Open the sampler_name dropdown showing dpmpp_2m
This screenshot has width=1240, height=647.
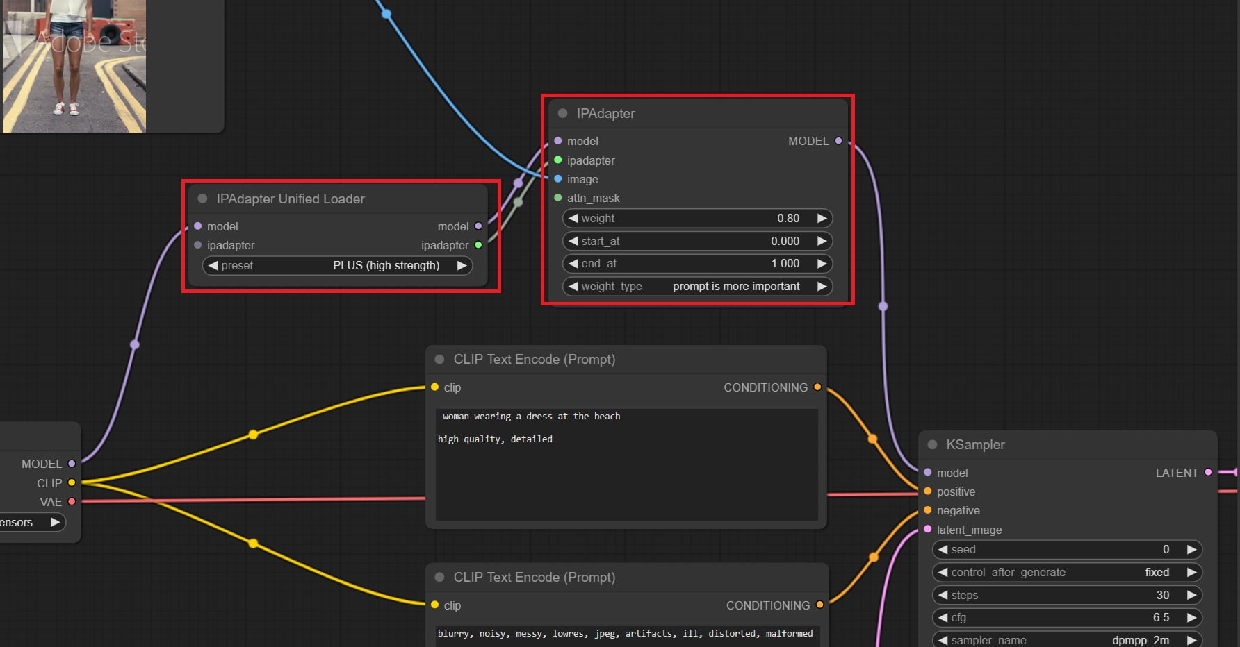click(x=1067, y=640)
